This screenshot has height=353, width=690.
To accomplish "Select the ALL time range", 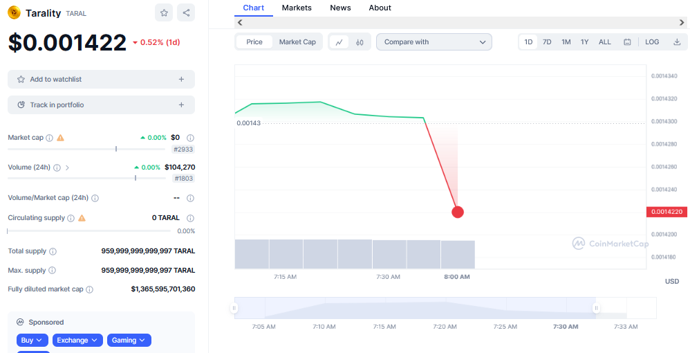I will (x=605, y=42).
